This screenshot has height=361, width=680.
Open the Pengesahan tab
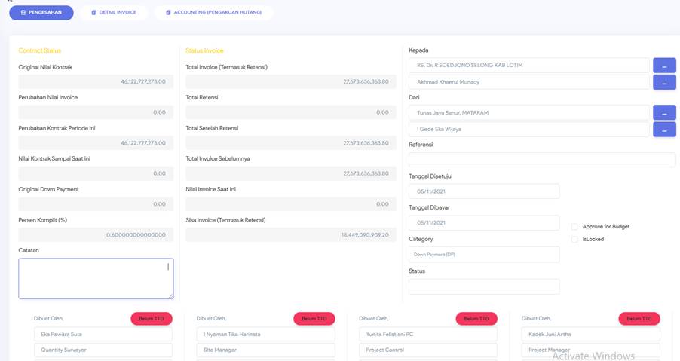click(41, 13)
